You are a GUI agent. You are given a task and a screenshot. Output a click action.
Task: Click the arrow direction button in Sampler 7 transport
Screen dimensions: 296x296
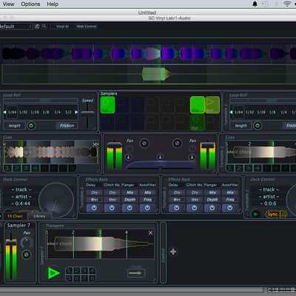tap(136, 273)
